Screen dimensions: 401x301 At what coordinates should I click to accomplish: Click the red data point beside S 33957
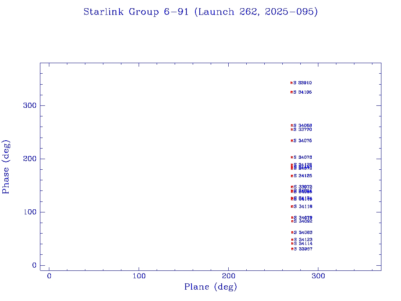292,249
